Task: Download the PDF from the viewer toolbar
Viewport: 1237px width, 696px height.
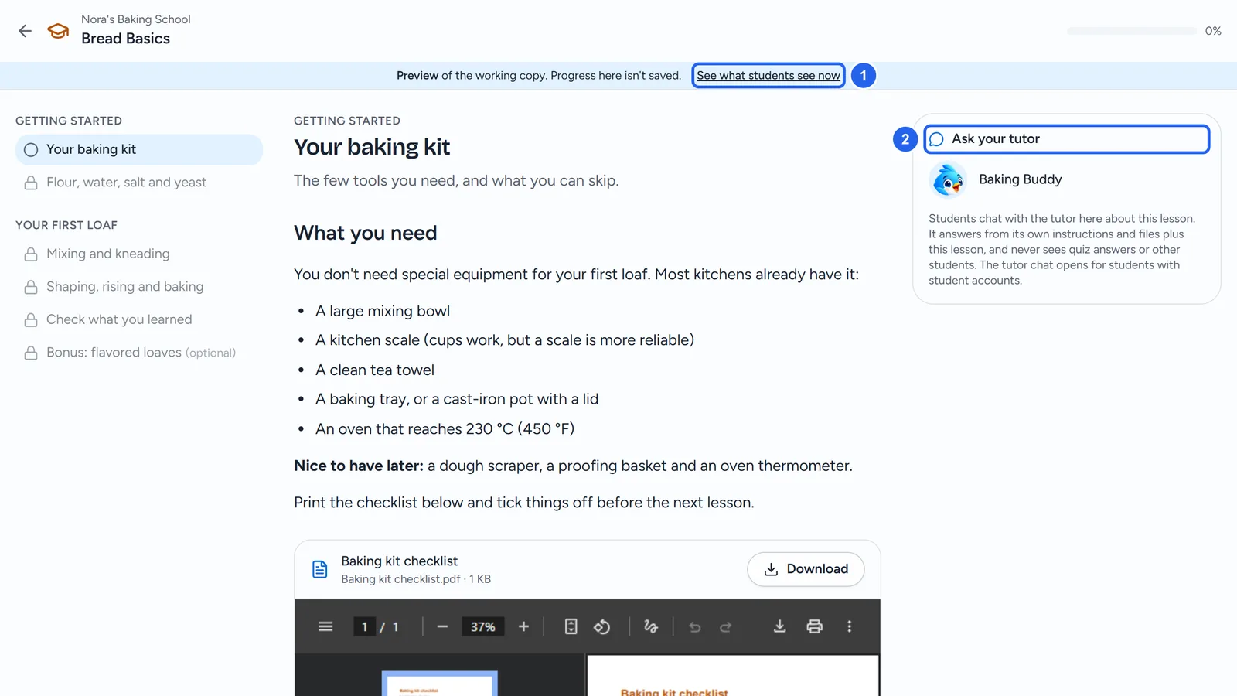Action: (x=779, y=626)
